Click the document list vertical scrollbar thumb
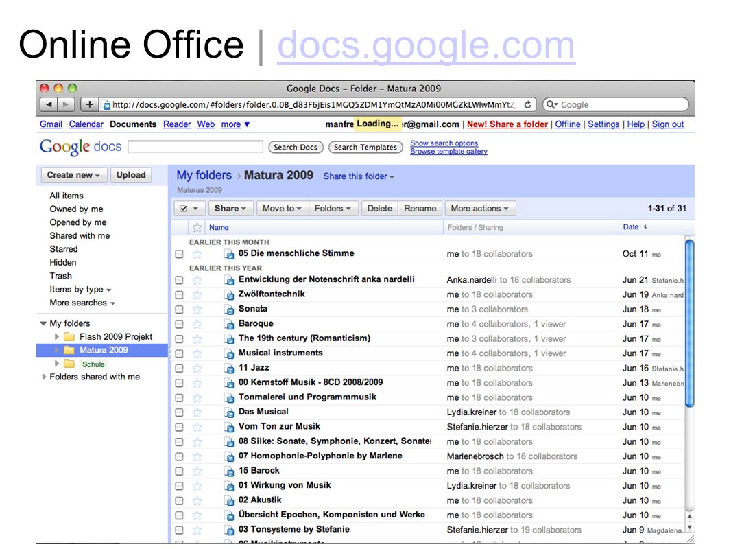731x549 pixels. [x=689, y=322]
